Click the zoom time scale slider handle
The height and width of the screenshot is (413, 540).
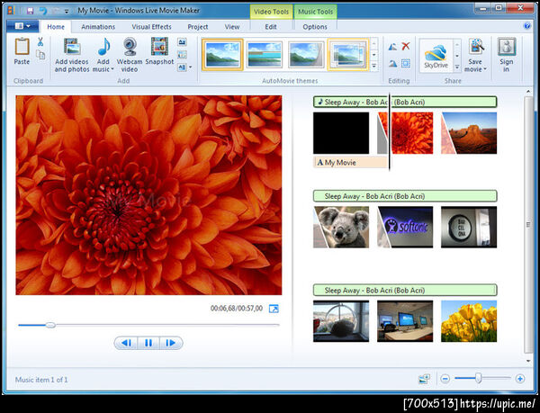pos(478,378)
